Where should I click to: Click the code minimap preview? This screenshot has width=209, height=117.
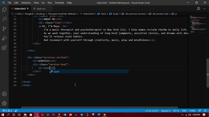click(x=198, y=25)
